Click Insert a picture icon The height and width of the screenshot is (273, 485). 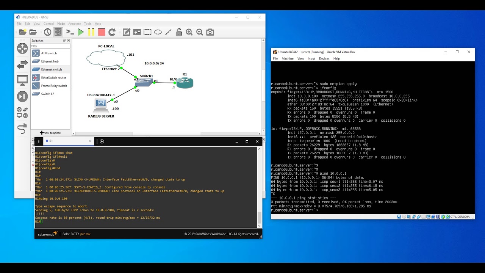[137, 32]
